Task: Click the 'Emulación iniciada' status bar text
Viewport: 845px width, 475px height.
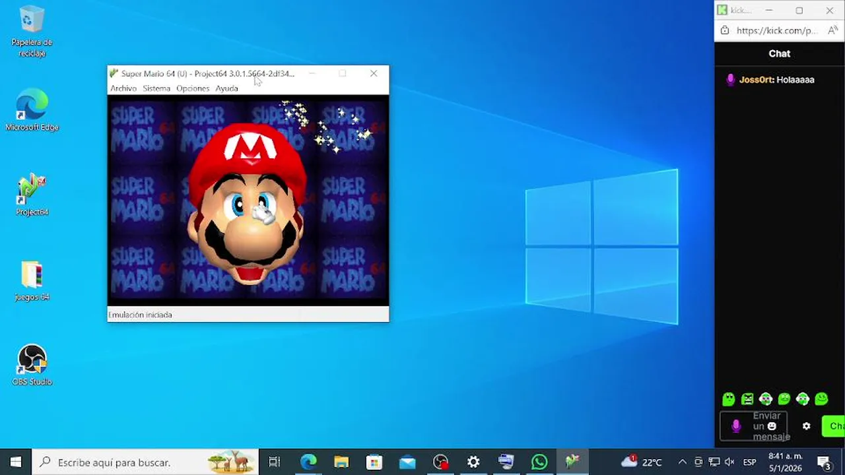Action: pyautogui.click(x=140, y=315)
